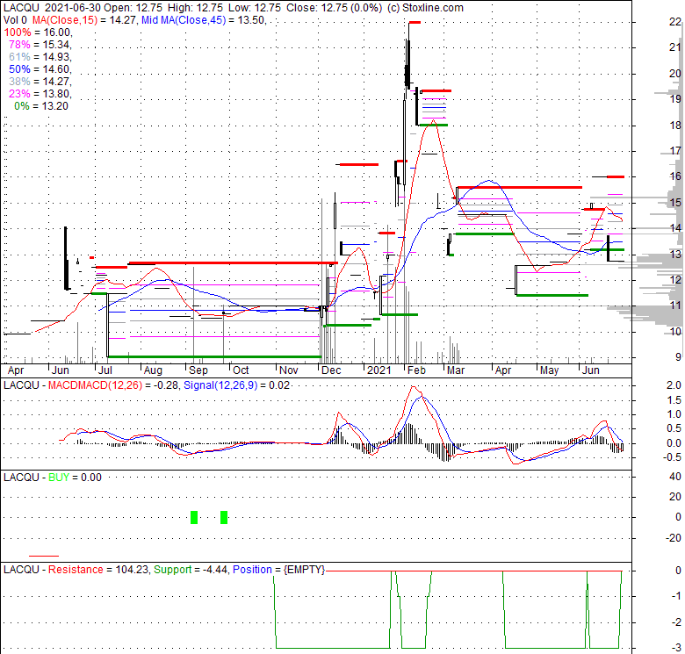Click the 14 tick on price axis
This screenshot has height=654, width=685.
pyautogui.click(x=675, y=228)
